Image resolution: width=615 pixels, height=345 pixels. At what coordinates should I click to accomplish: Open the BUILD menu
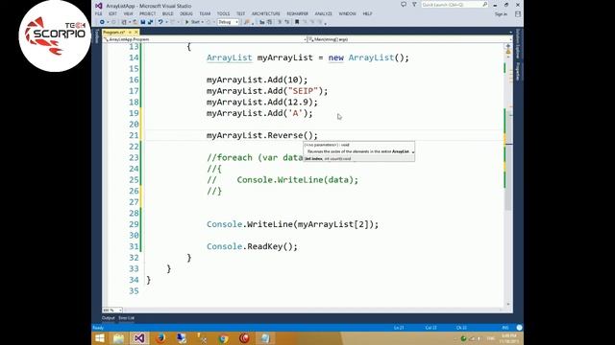(x=168, y=13)
